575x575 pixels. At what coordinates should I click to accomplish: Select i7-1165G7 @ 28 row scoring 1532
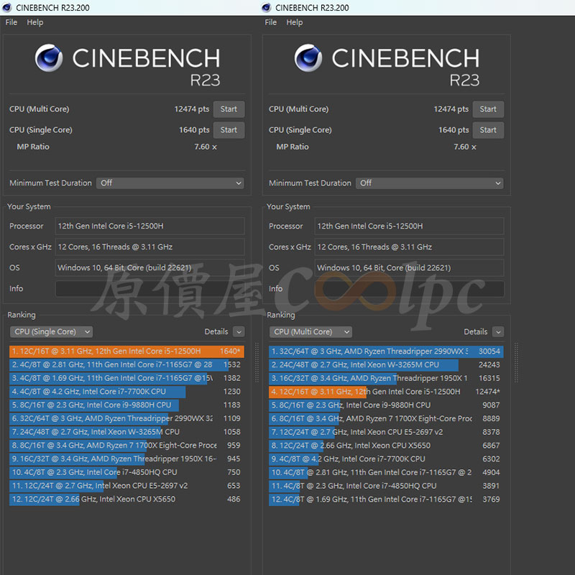(126, 365)
